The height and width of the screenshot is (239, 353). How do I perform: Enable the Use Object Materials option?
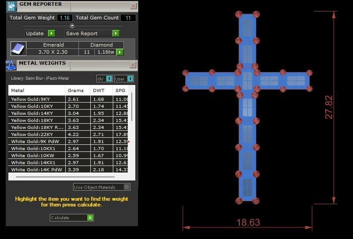pyautogui.click(x=127, y=187)
